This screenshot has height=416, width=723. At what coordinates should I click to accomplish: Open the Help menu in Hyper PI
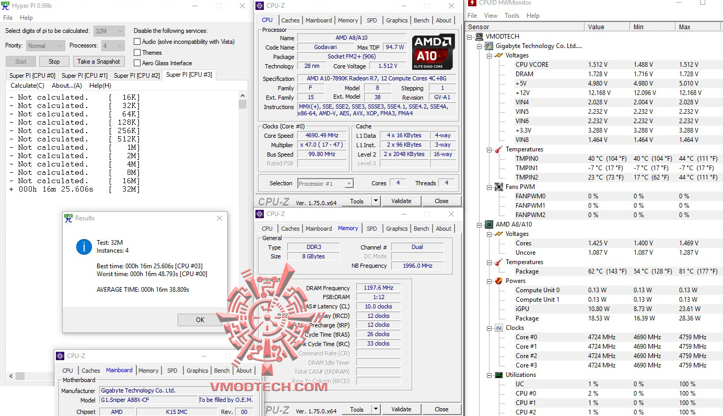click(26, 18)
